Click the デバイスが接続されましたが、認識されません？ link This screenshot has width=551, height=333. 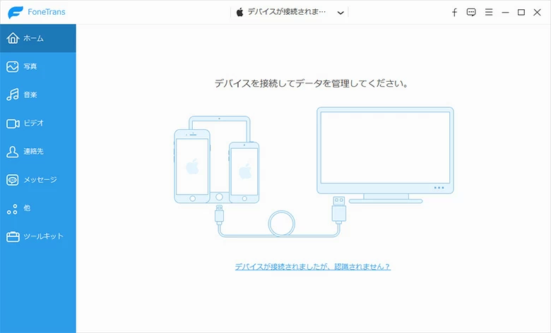click(x=312, y=267)
